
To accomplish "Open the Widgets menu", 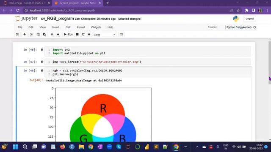I will pos(96,27).
